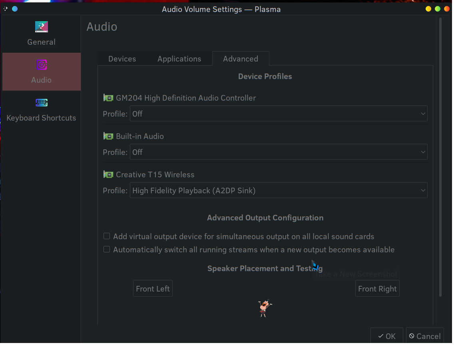454x345 pixels.
Task: Expand the Built-in Audio Profile dropdown
Action: point(278,152)
